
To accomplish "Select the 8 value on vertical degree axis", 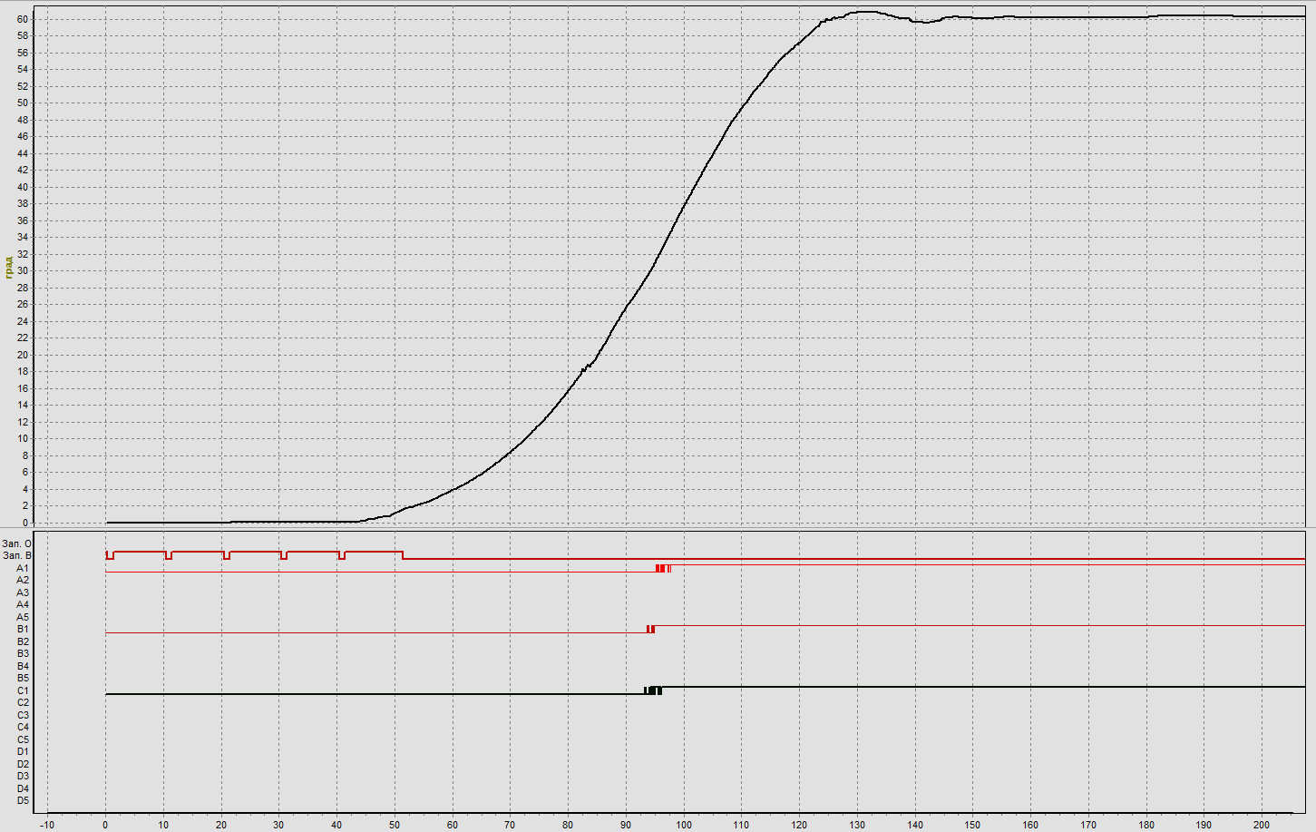I will [25, 455].
